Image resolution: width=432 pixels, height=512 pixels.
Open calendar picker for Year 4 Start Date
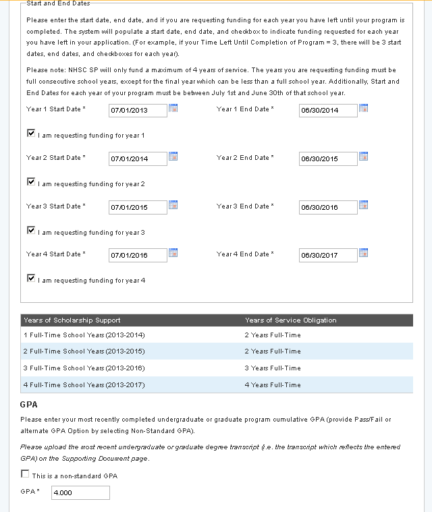[x=173, y=253]
